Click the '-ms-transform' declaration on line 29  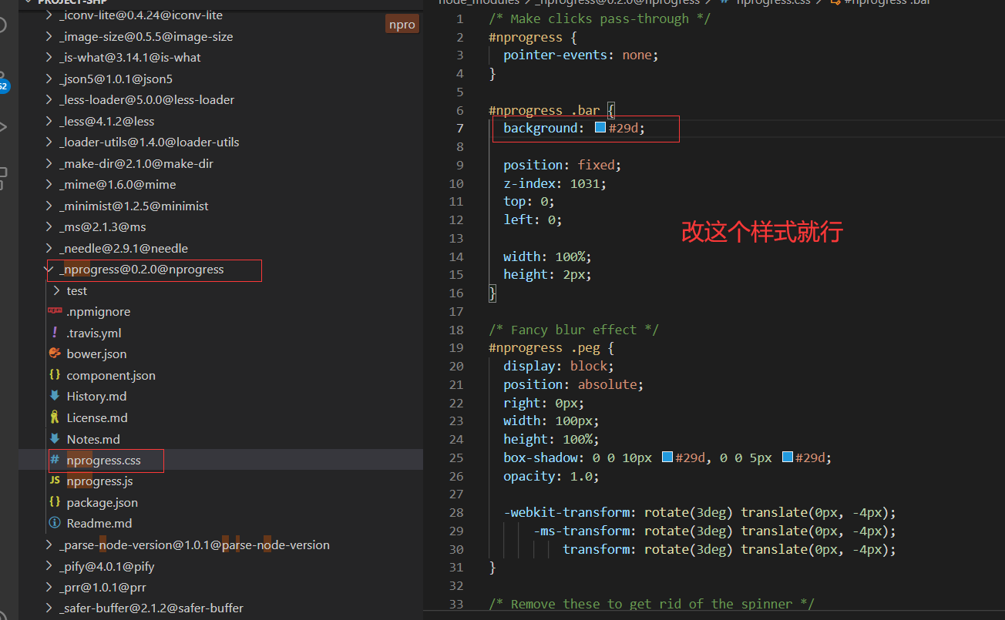pos(714,531)
